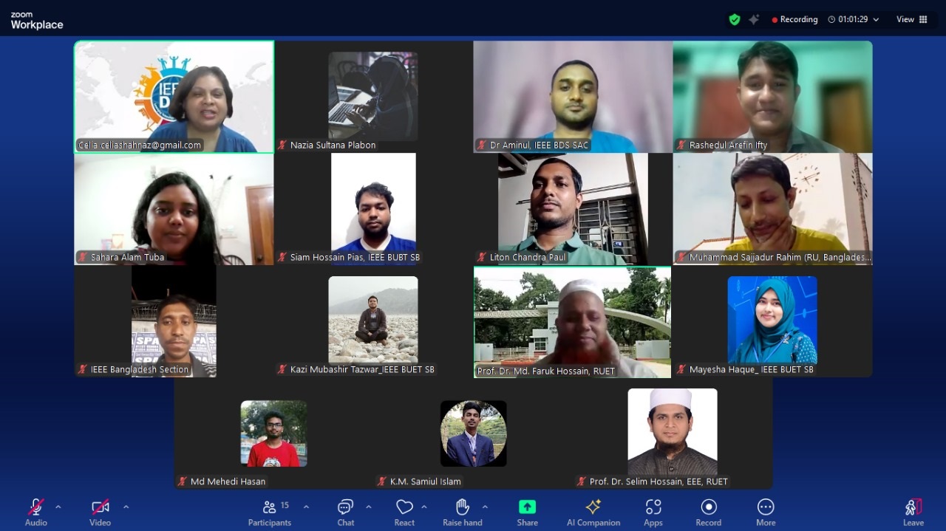Click the name label "Prof. Dr. Selim Hossain, EEE, RUET"
The width and height of the screenshot is (946, 531).
659,482
